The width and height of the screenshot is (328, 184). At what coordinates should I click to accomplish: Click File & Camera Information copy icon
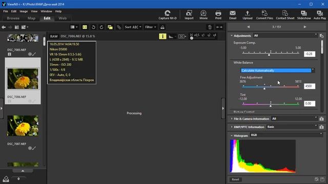(321, 119)
